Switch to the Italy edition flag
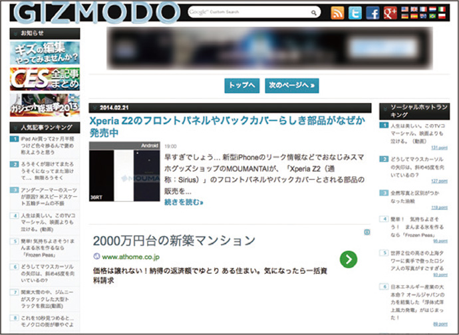The width and height of the screenshot is (459, 335). click(x=442, y=9)
